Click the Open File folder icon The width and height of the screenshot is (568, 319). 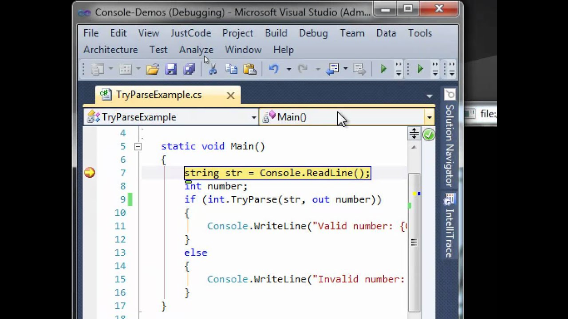(152, 69)
